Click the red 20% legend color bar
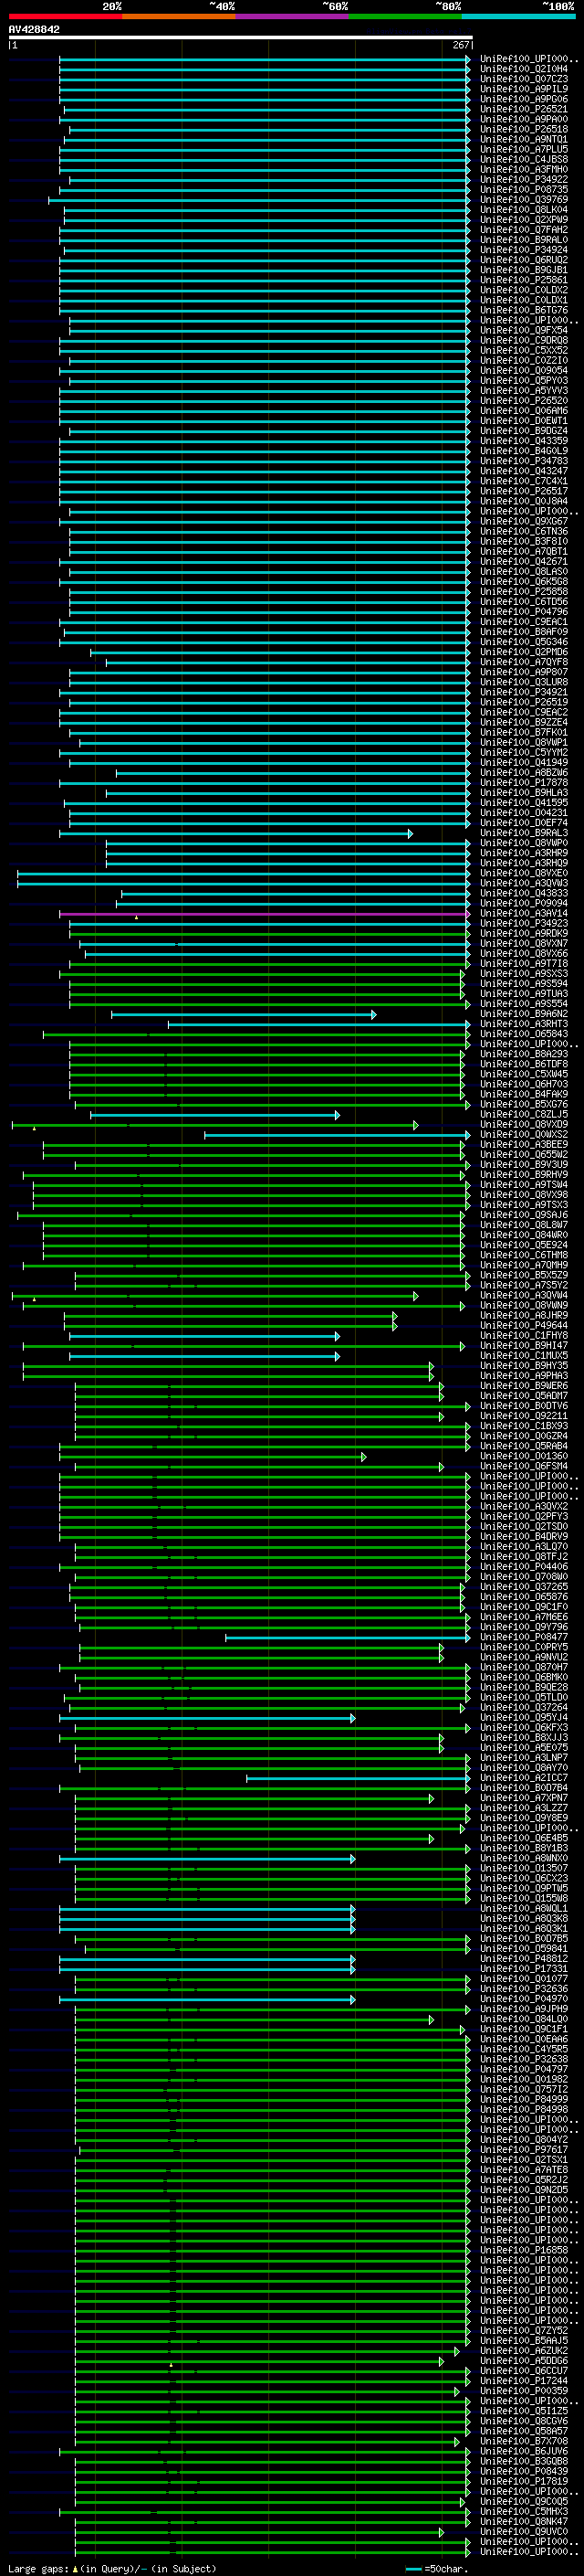Screen dimensions: 584x2576 tap(65, 16)
